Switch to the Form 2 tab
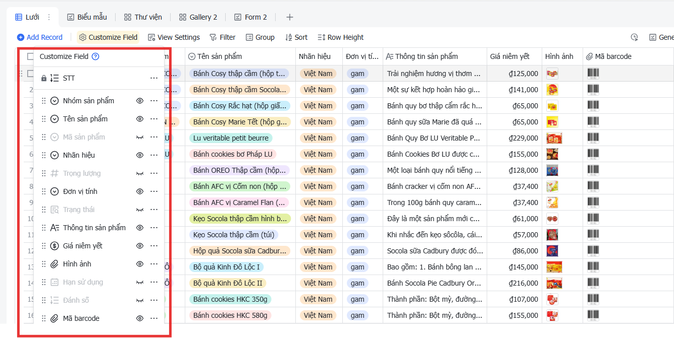This screenshot has width=674, height=338. [x=250, y=17]
